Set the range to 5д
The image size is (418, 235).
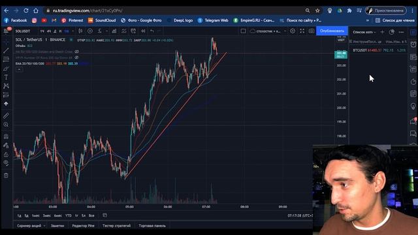tap(26, 215)
